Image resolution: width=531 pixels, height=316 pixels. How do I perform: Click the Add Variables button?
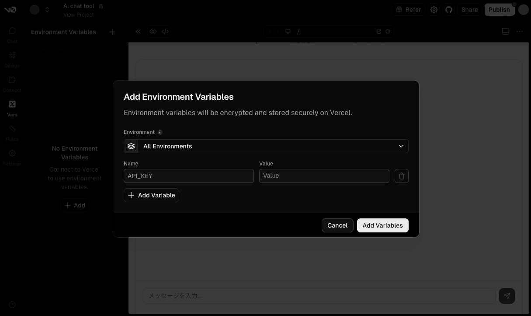click(382, 225)
